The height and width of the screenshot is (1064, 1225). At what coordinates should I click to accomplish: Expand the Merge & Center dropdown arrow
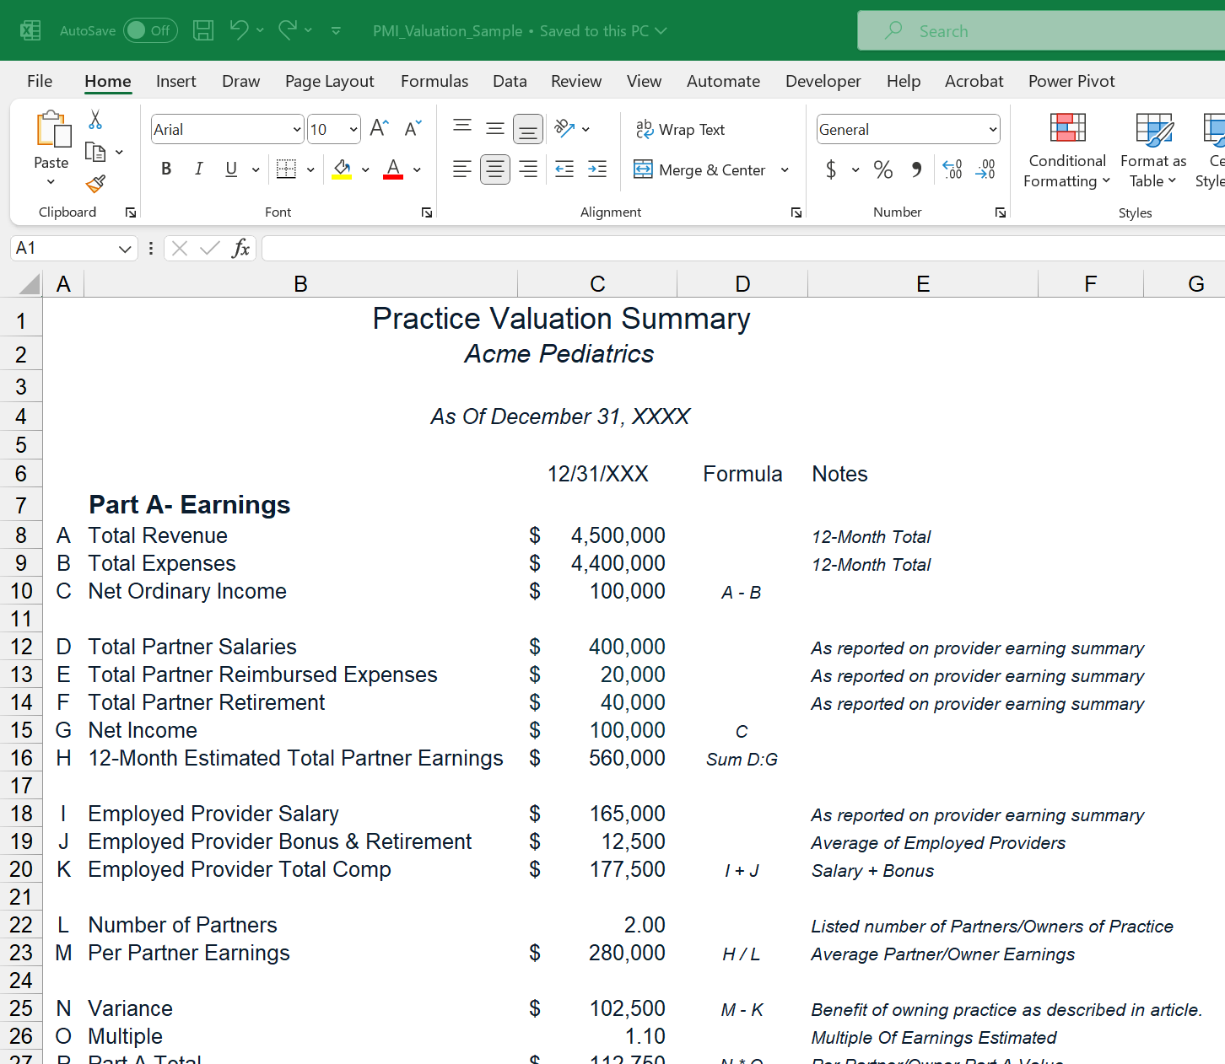click(785, 169)
